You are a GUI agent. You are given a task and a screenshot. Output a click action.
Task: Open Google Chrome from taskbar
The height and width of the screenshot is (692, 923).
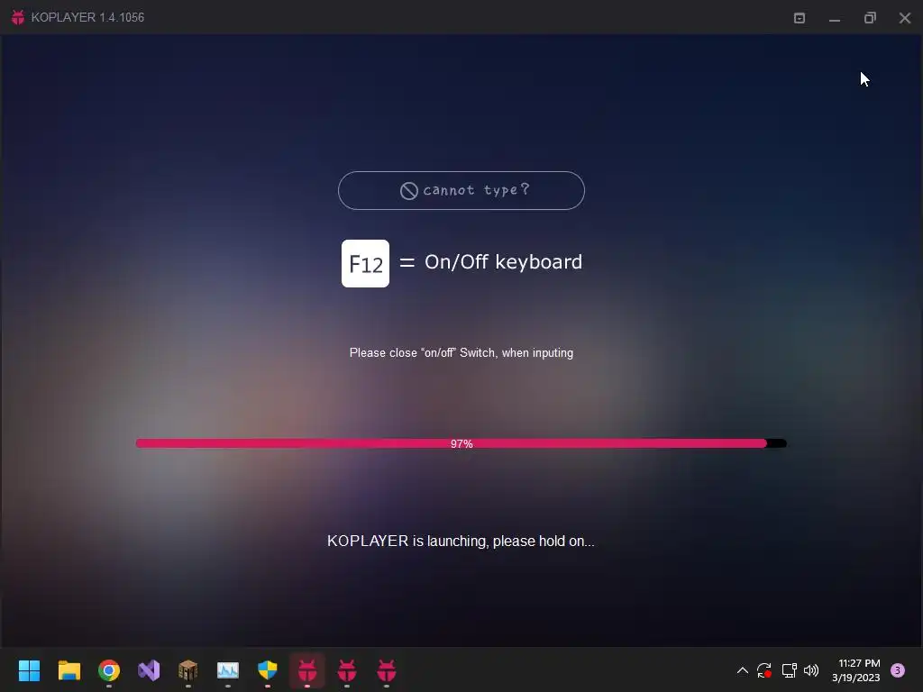tap(109, 670)
